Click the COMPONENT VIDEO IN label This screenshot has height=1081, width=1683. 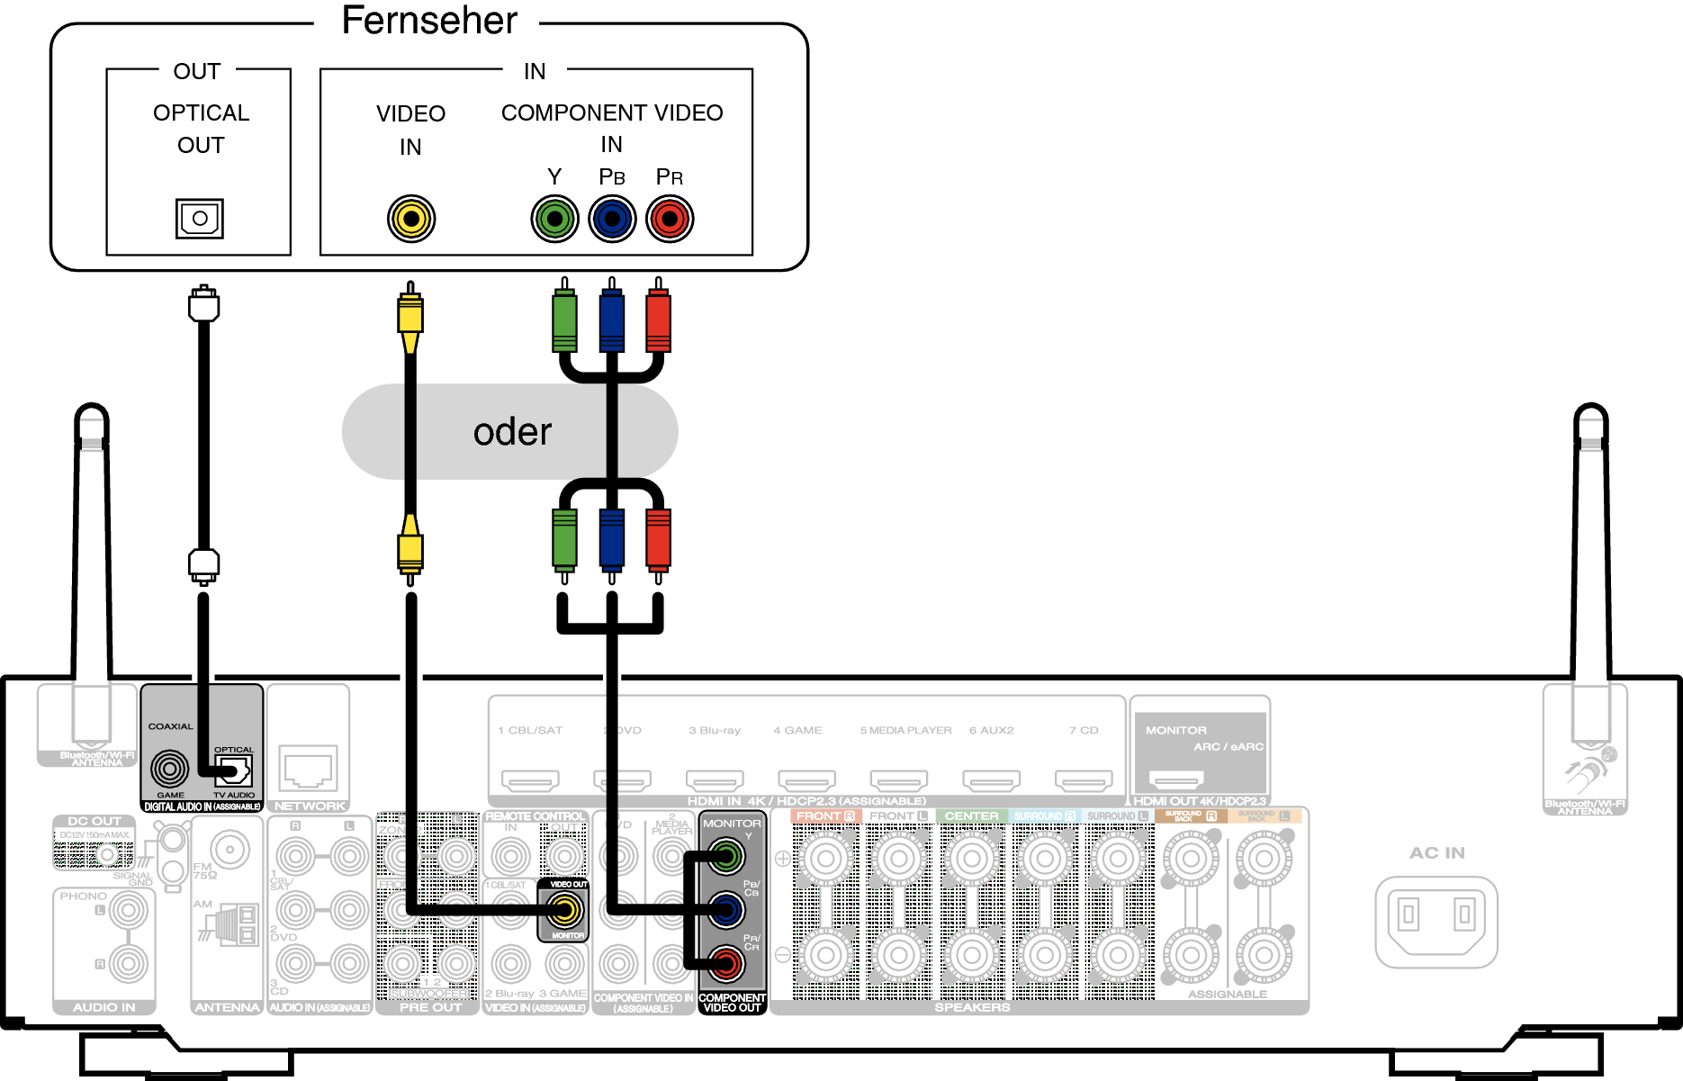click(612, 128)
